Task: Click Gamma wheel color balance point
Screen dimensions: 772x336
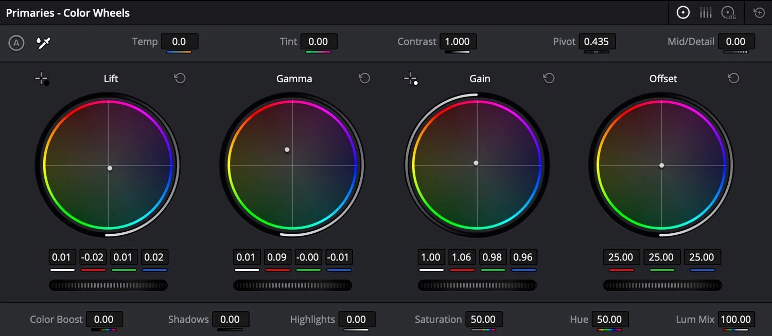Action: click(287, 150)
